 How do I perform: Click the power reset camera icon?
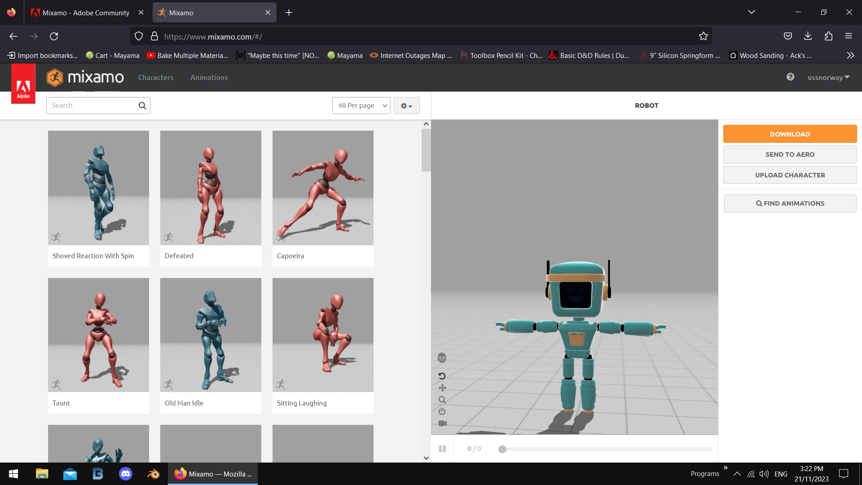442,411
